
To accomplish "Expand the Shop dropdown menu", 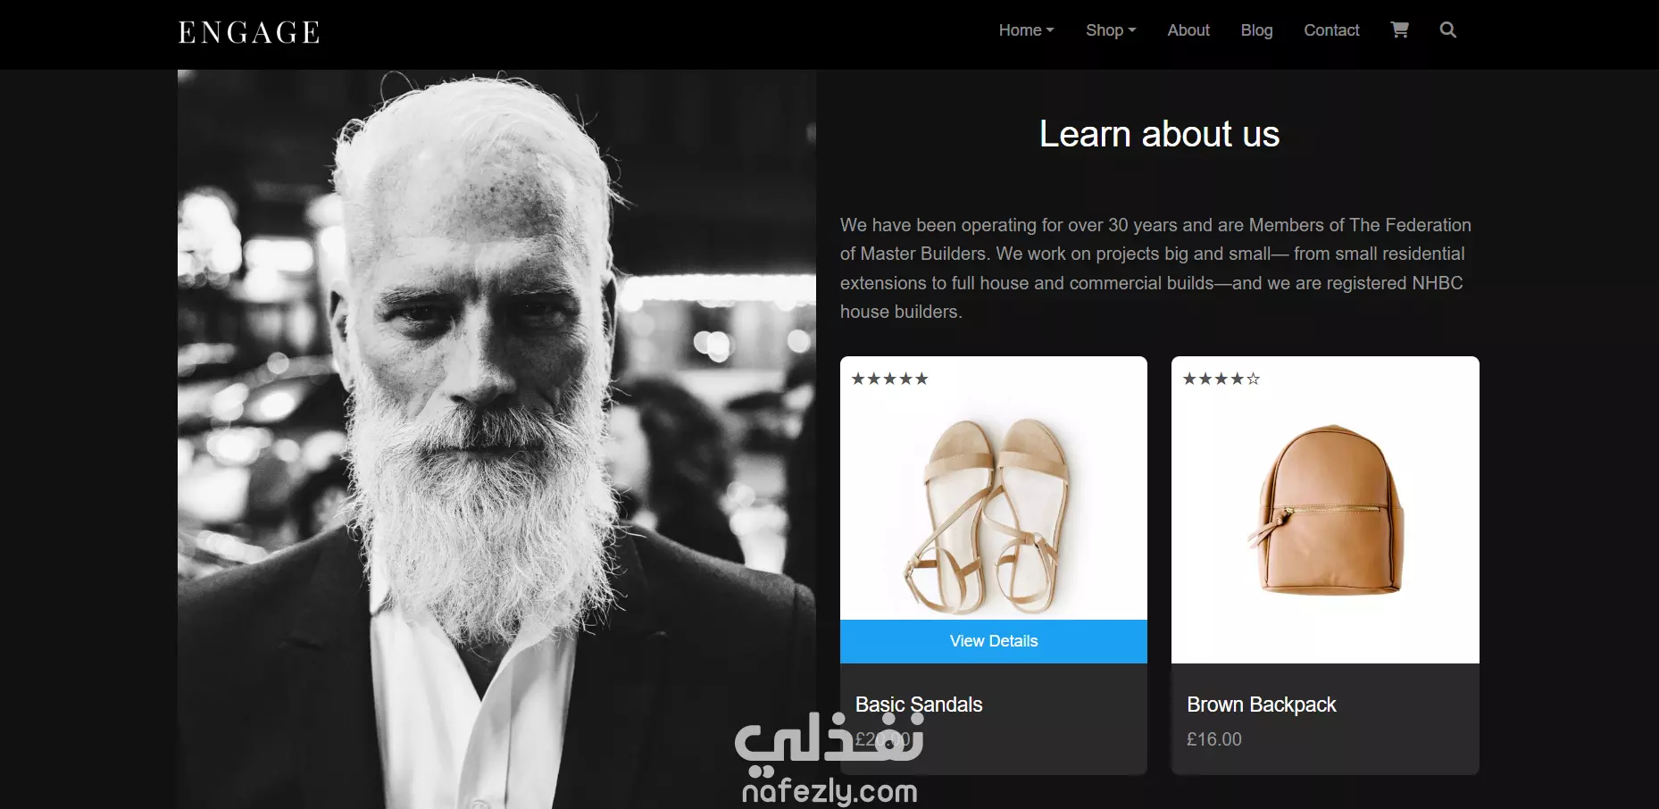I will 1111,30.
